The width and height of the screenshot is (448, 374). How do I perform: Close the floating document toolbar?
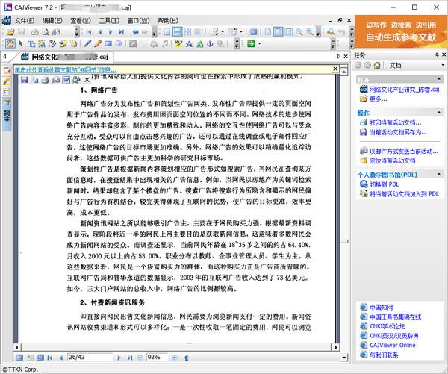click(x=87, y=80)
